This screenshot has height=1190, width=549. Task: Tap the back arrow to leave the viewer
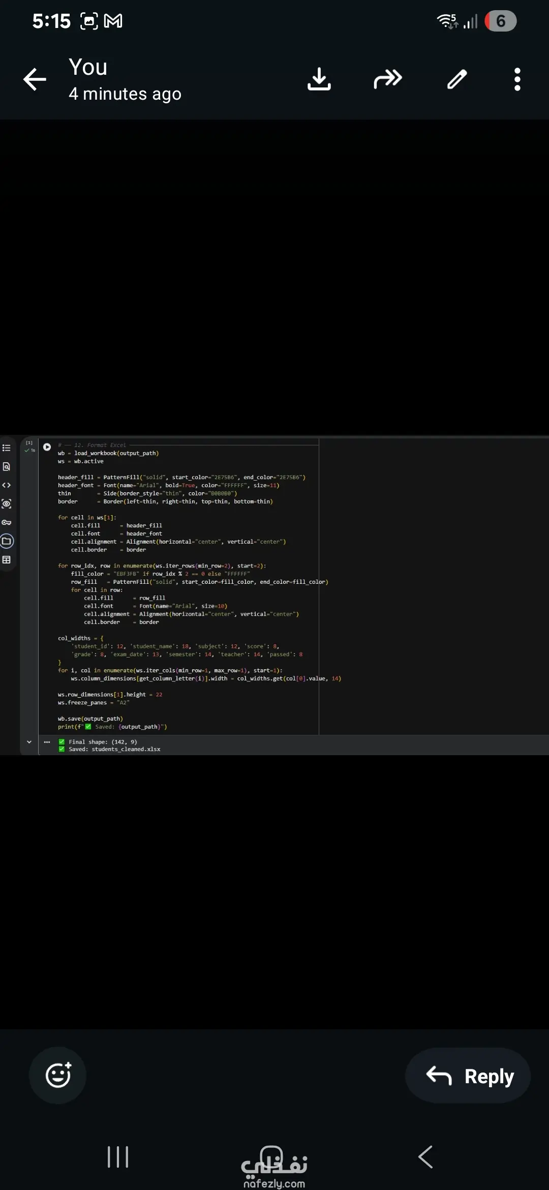click(x=35, y=79)
